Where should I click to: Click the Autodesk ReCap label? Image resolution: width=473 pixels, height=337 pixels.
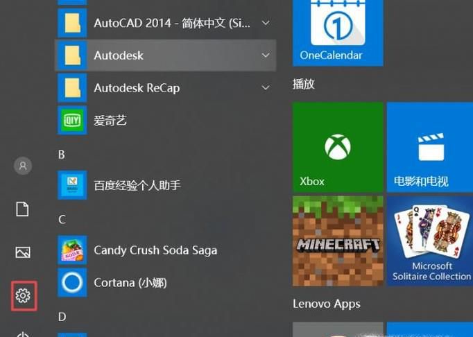(x=137, y=88)
